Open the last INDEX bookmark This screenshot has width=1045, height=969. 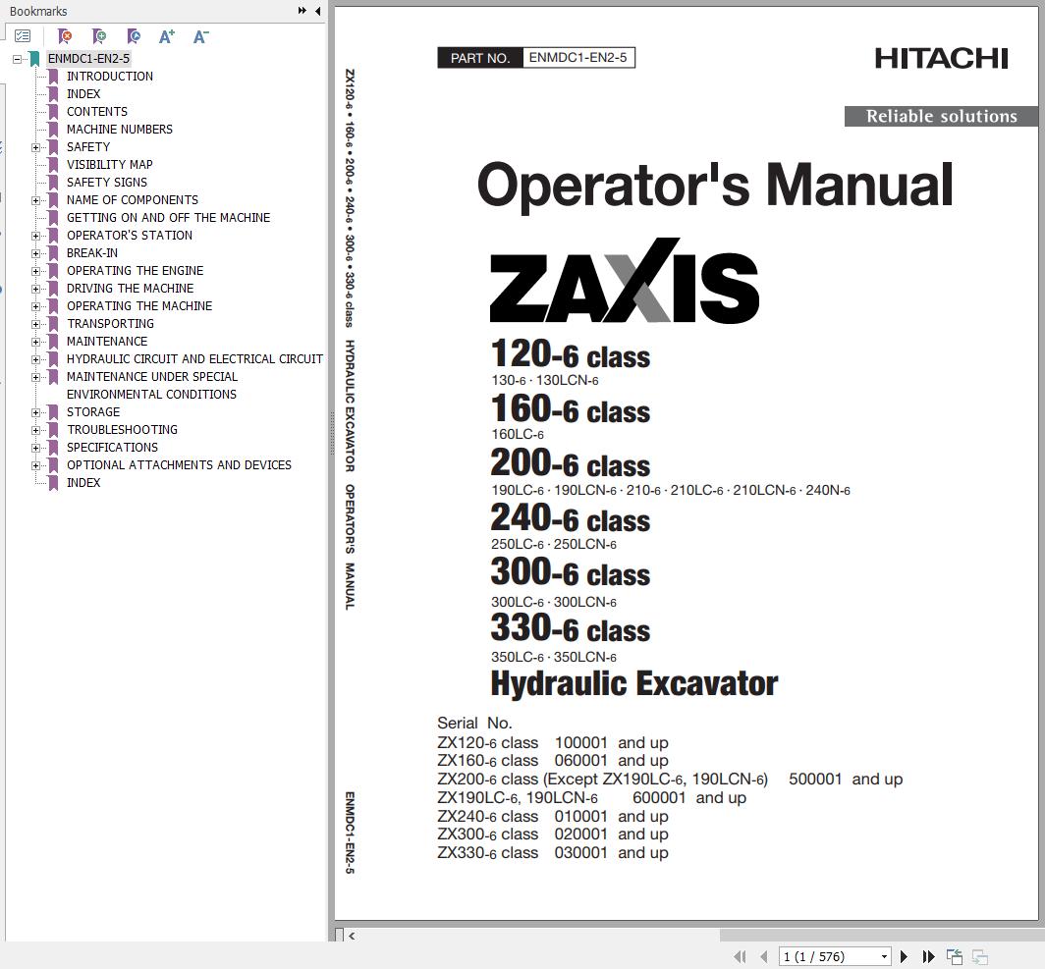pyautogui.click(x=83, y=483)
